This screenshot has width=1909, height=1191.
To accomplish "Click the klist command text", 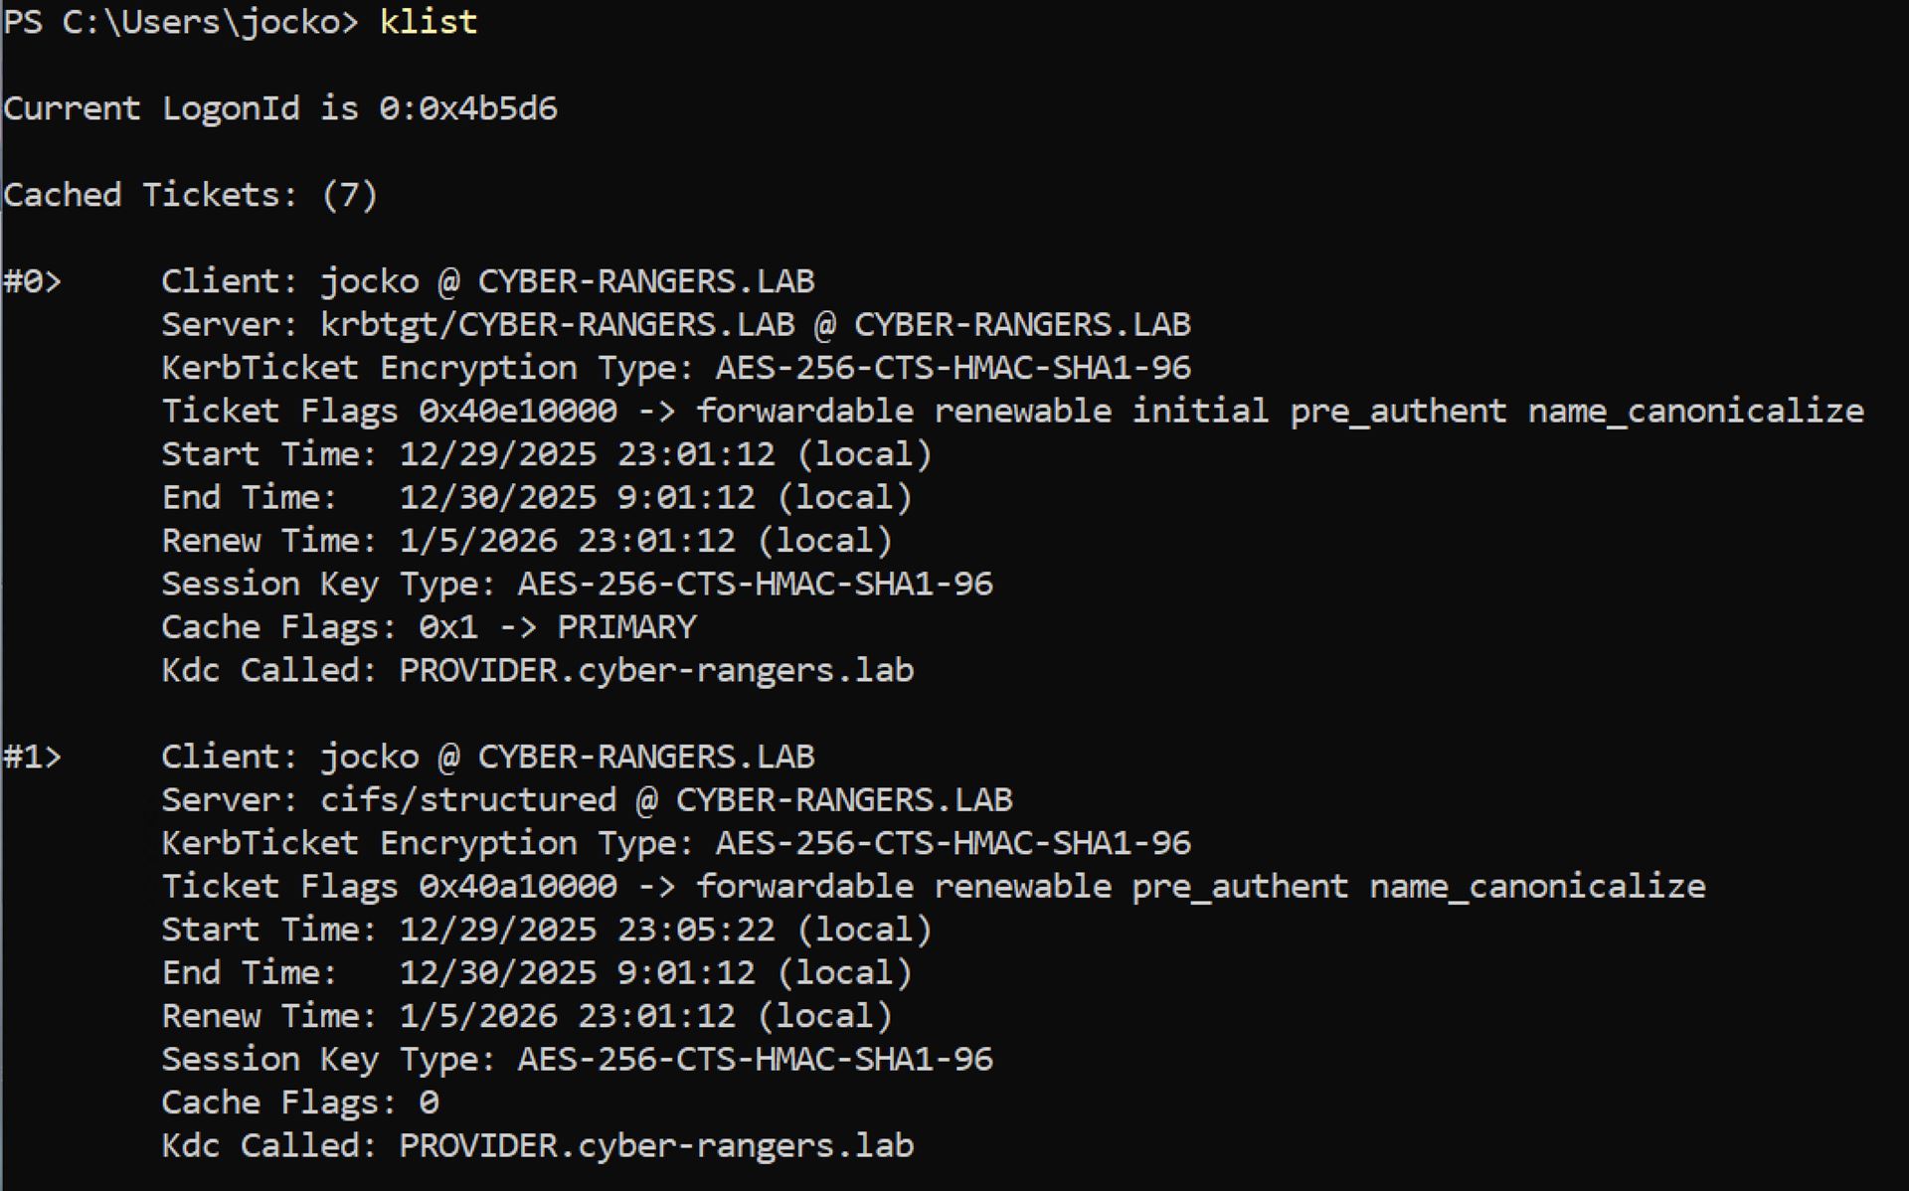I will 429,22.
